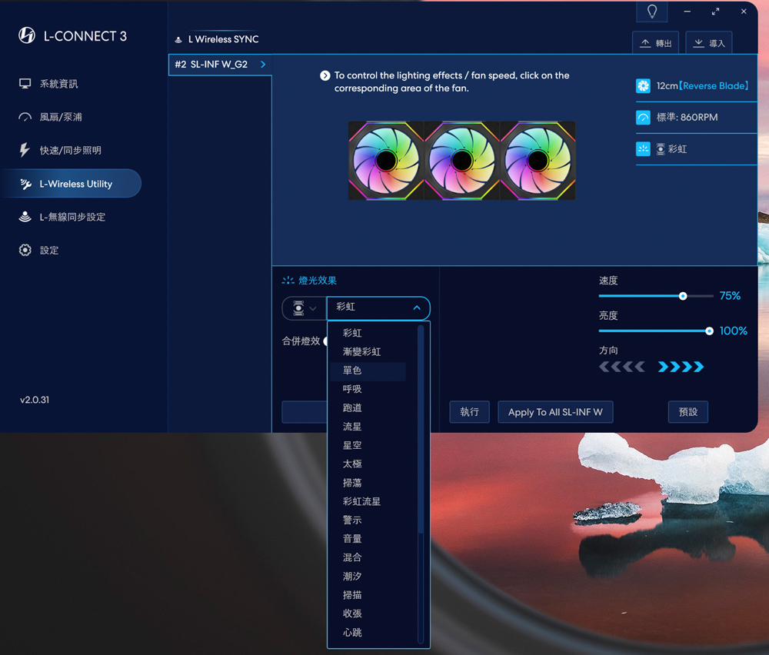The height and width of the screenshot is (655, 769).
Task: Set direction to left with the left arrows
Action: tap(622, 367)
